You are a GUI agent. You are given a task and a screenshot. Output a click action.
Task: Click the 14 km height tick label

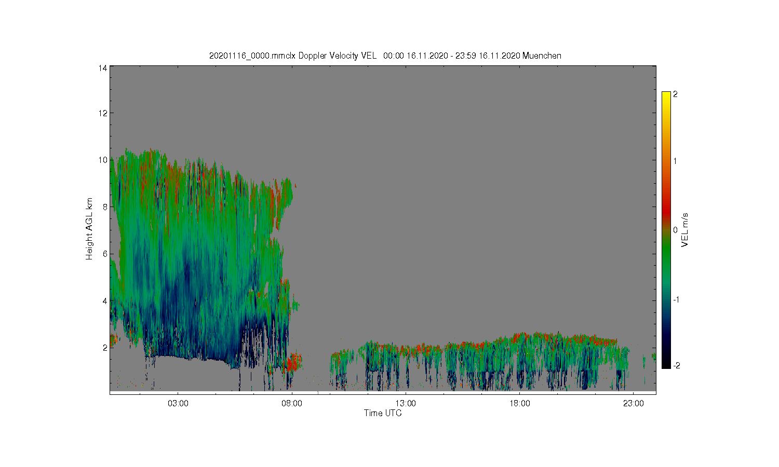(103, 68)
